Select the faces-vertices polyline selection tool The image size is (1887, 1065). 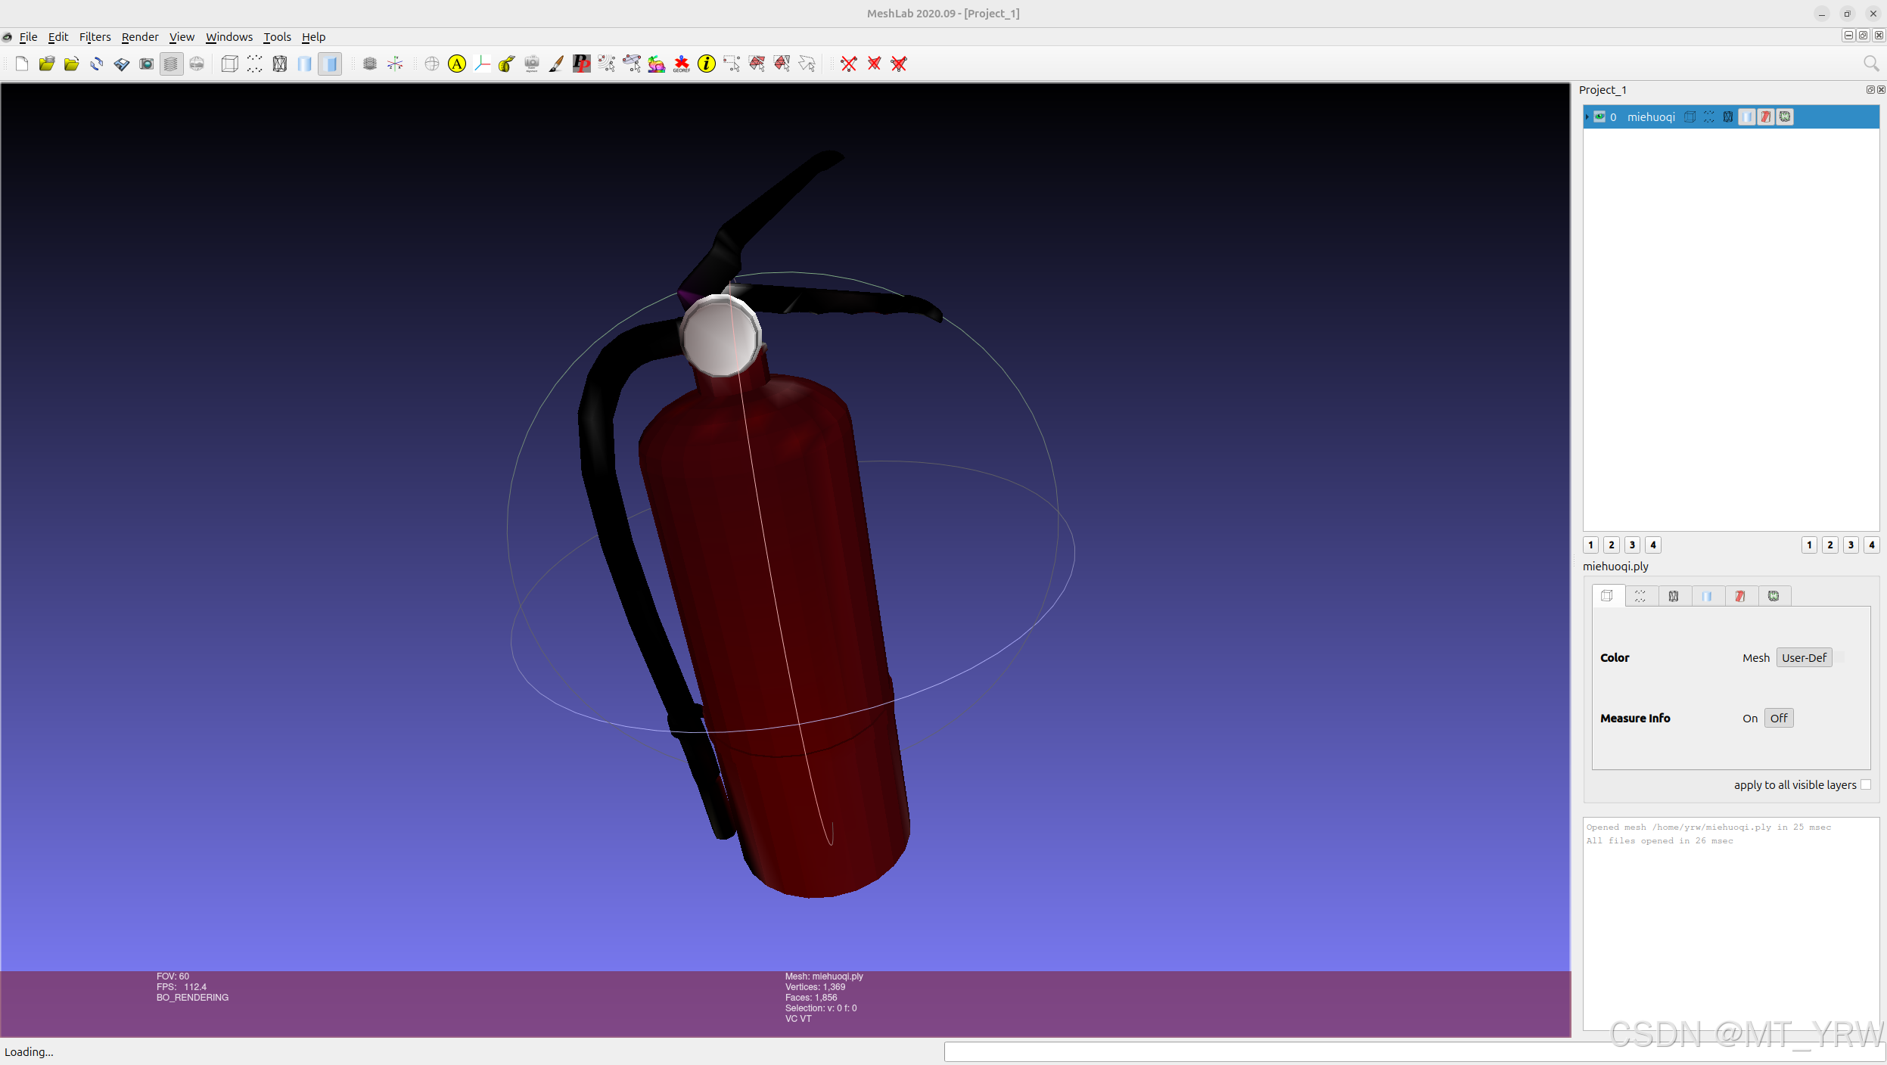click(807, 64)
